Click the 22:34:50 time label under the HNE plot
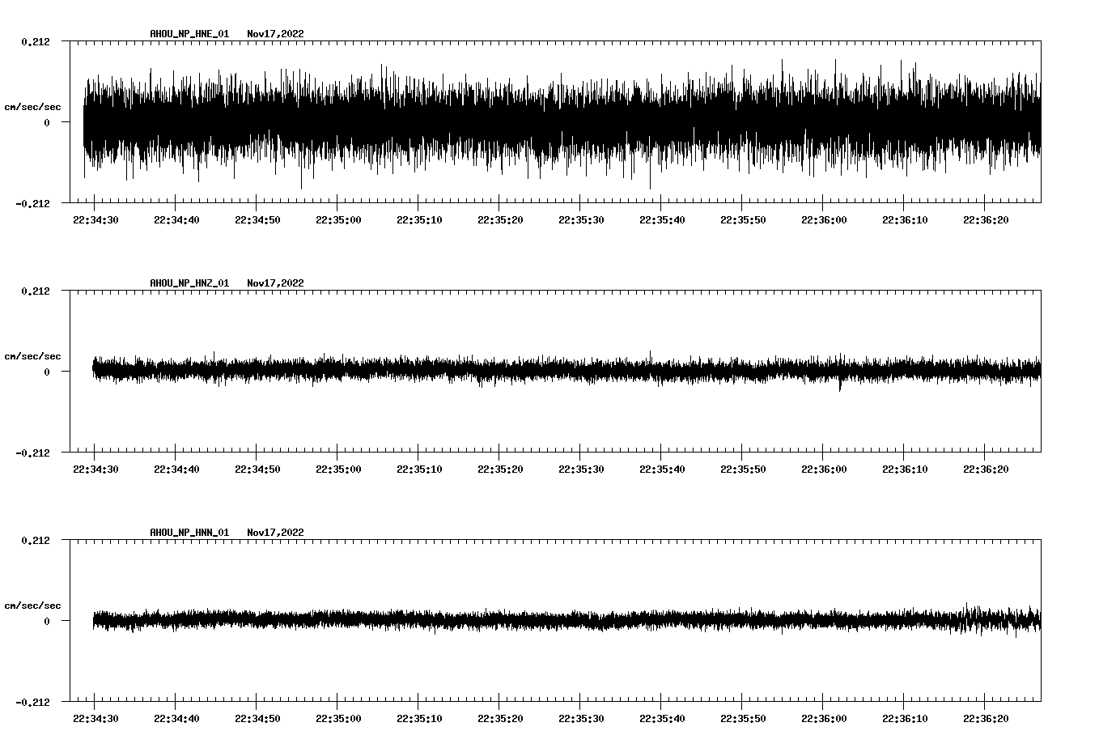The image size is (1099, 748). point(257,220)
